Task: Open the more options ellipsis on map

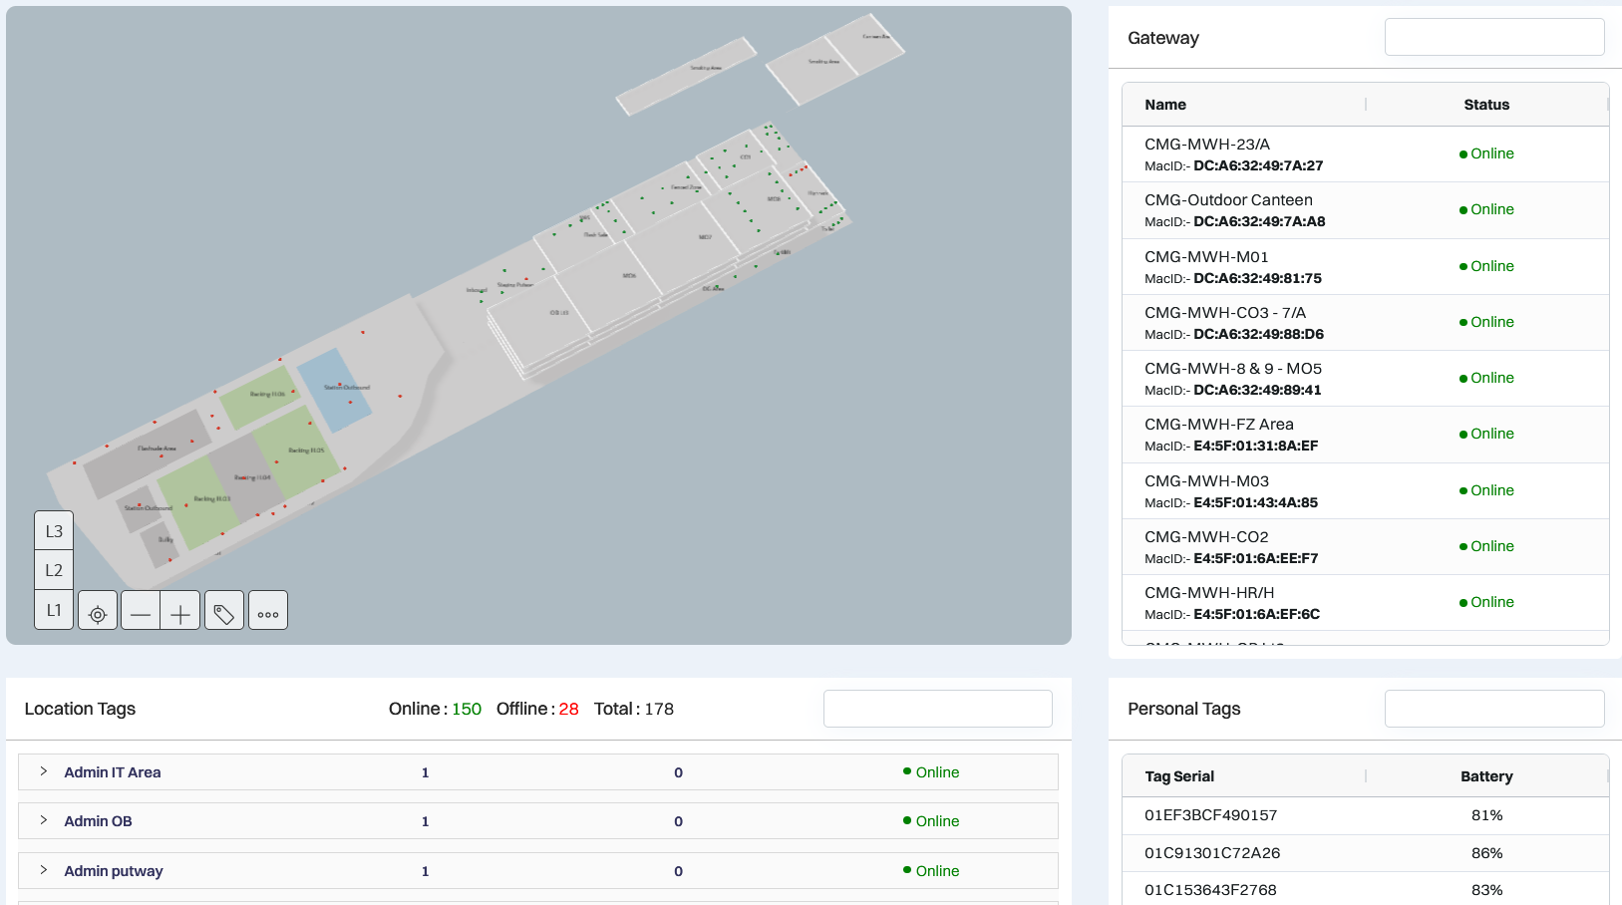Action: 268,610
